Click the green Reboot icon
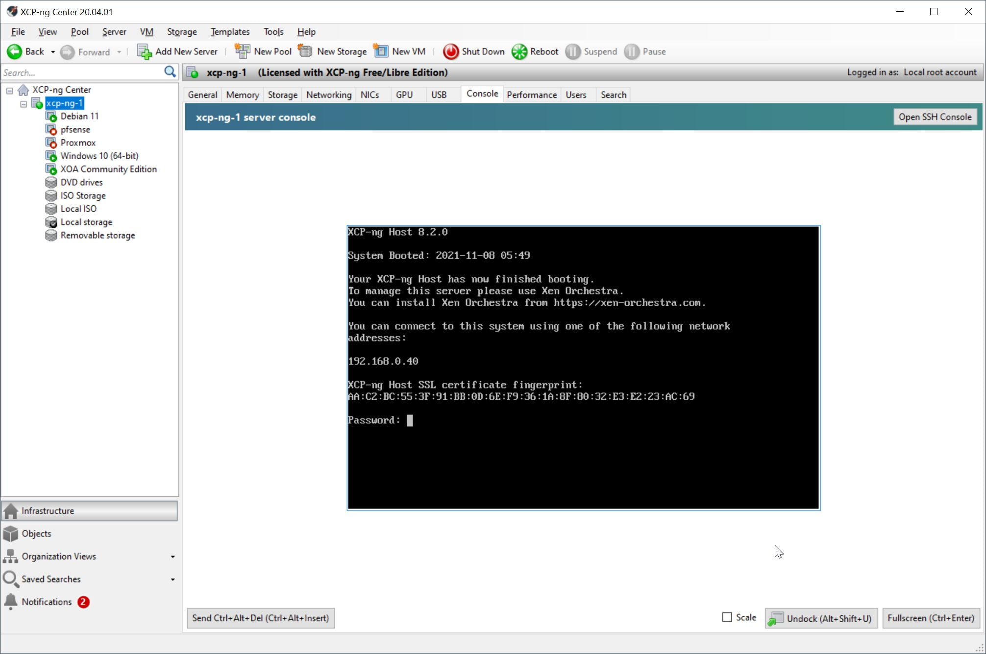 click(519, 51)
